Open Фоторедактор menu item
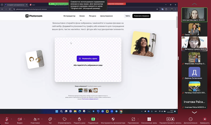The image size is (211, 125). [x=69, y=16]
